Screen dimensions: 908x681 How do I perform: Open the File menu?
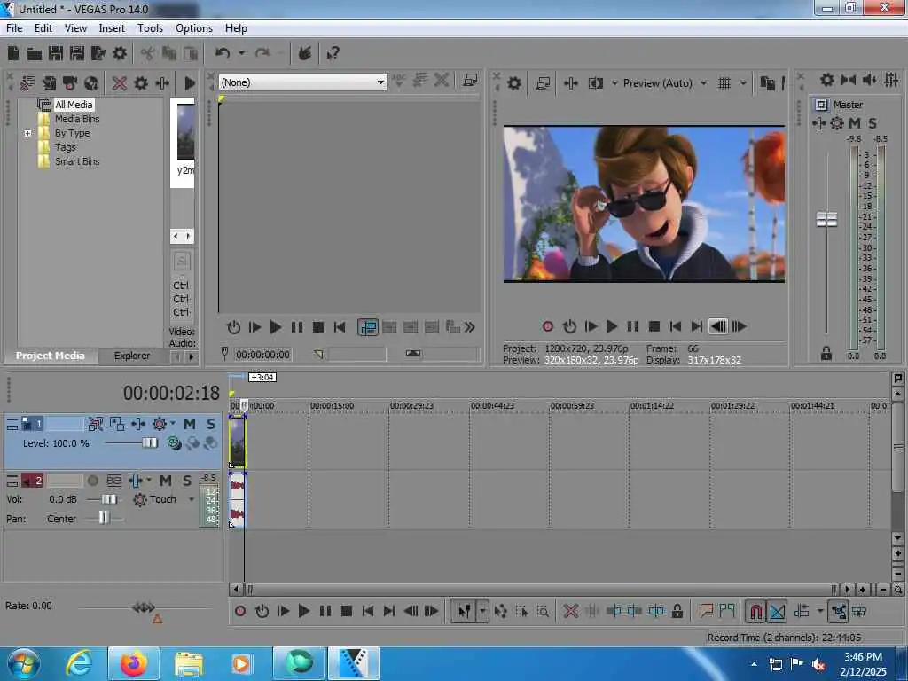14,27
